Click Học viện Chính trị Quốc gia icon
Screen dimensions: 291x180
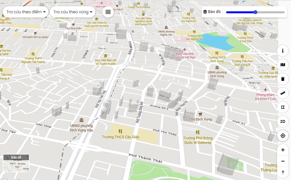click(x=96, y=19)
